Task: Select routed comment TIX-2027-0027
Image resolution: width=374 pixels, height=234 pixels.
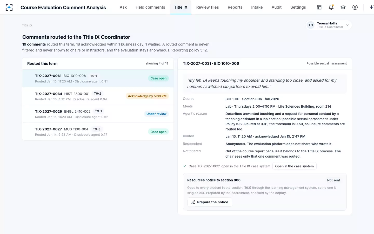Action: pyautogui.click(x=98, y=132)
